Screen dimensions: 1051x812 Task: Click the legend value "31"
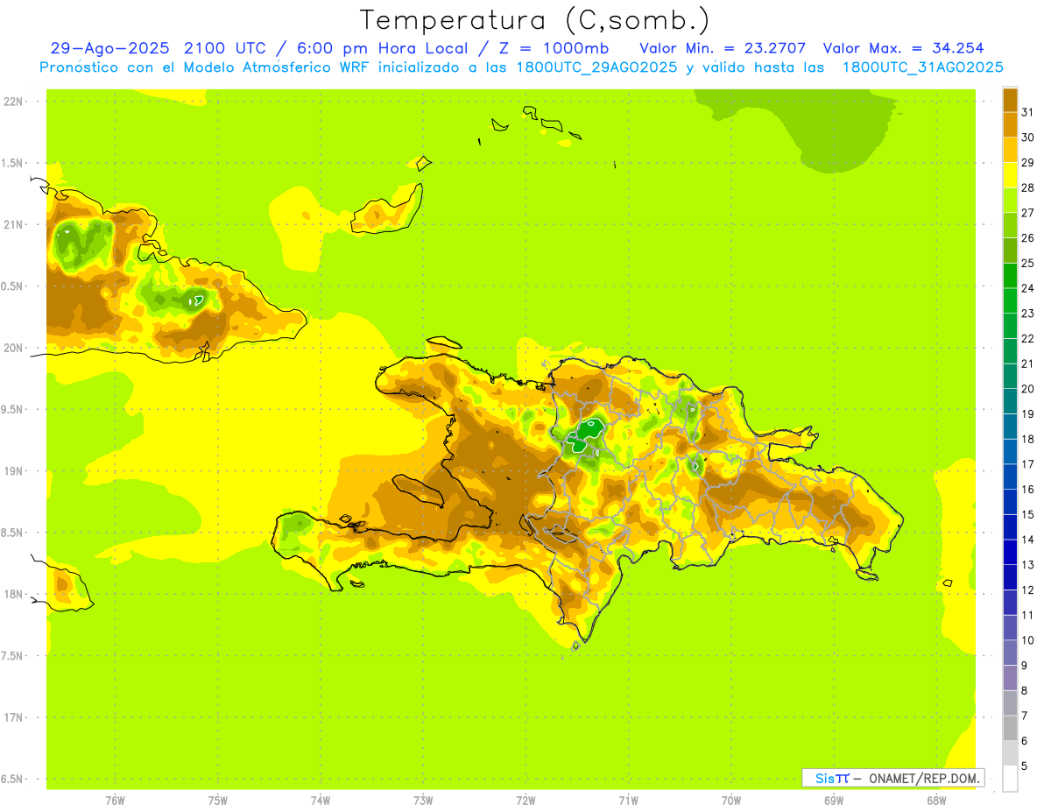pos(1027,112)
